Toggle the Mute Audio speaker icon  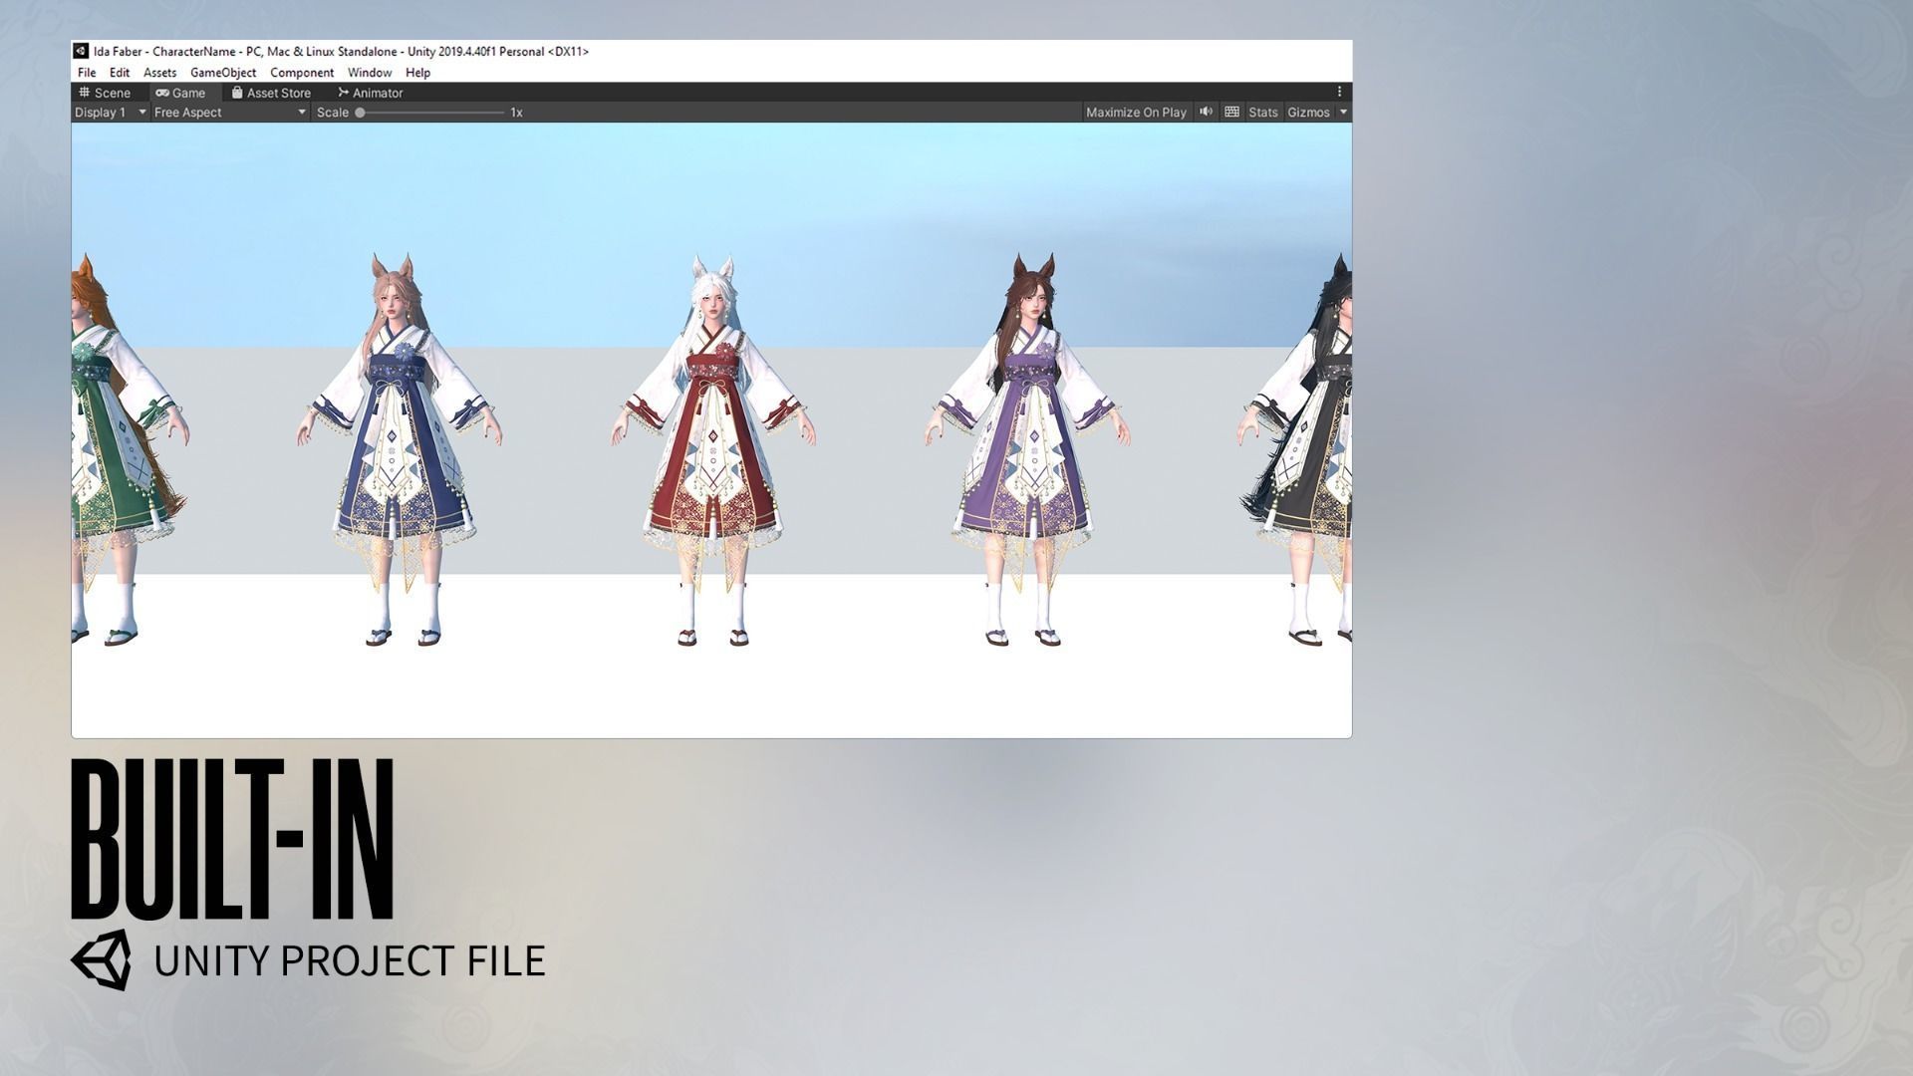[x=1206, y=113]
